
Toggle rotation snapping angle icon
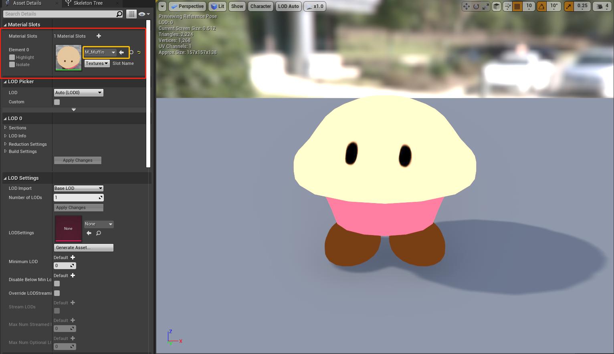point(542,6)
